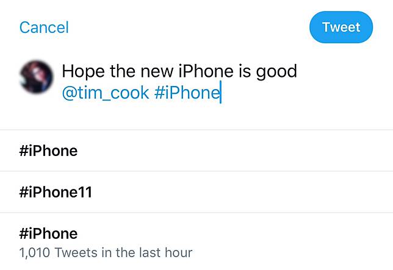This screenshot has width=393, height=270.
Task: Tap the '1,010 Tweets in the last hour' subtitle
Action: 106,252
